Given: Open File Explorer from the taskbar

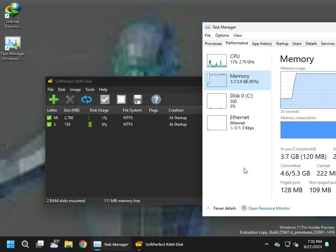Looking at the screenshot, I should point(69,244).
